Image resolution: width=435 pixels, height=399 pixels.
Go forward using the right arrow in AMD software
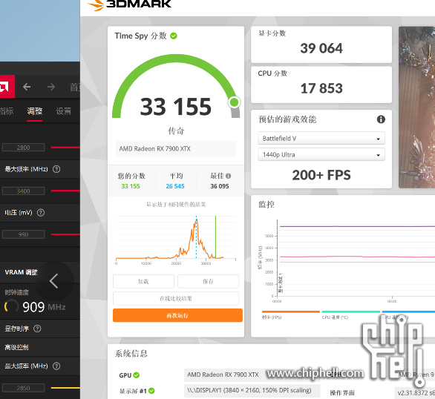[51, 87]
